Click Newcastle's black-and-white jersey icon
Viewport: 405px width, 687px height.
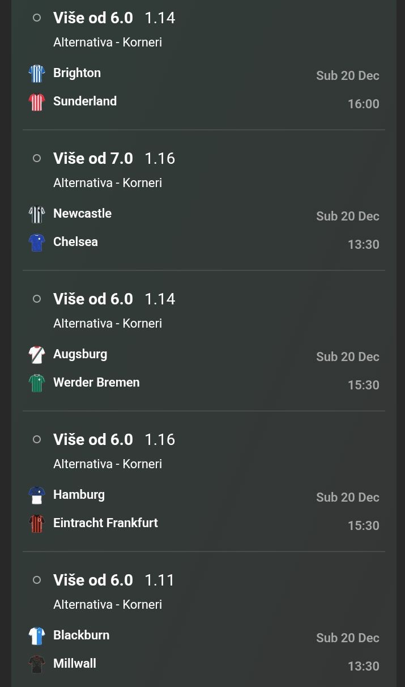pos(37,214)
